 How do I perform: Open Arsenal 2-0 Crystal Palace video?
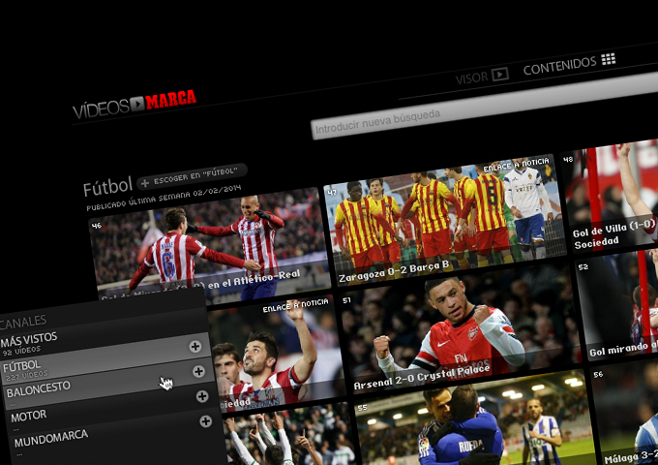(461, 329)
